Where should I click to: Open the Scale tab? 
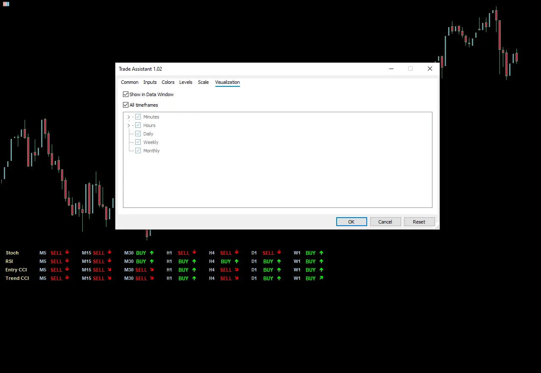204,82
